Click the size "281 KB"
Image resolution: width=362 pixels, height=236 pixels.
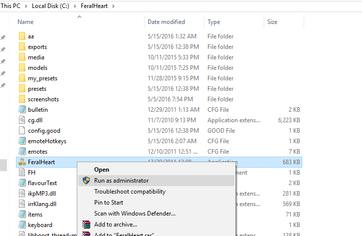tap(291, 194)
